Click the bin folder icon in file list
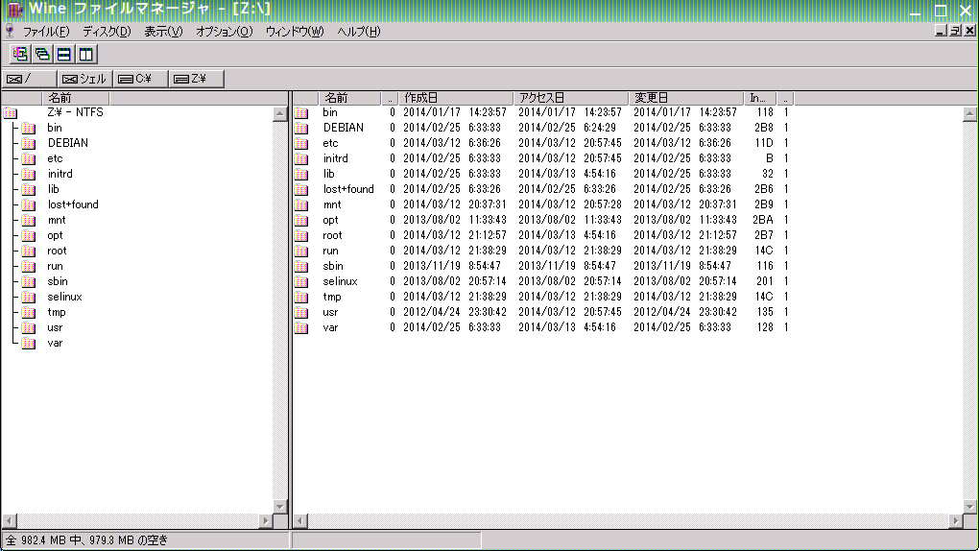Viewport: 979px width, 551px height. click(x=301, y=112)
